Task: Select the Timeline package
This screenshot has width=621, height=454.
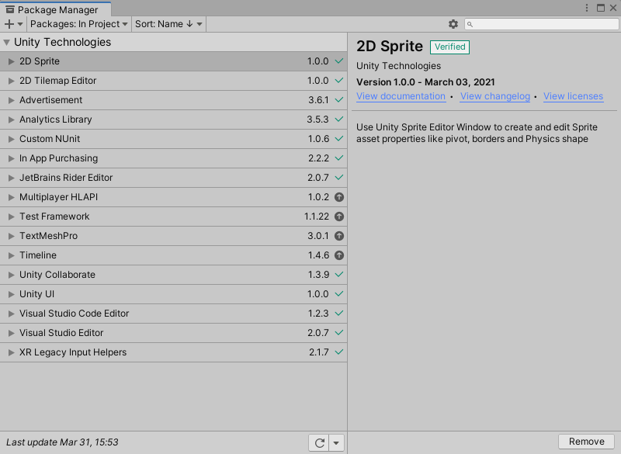Action: [x=173, y=255]
